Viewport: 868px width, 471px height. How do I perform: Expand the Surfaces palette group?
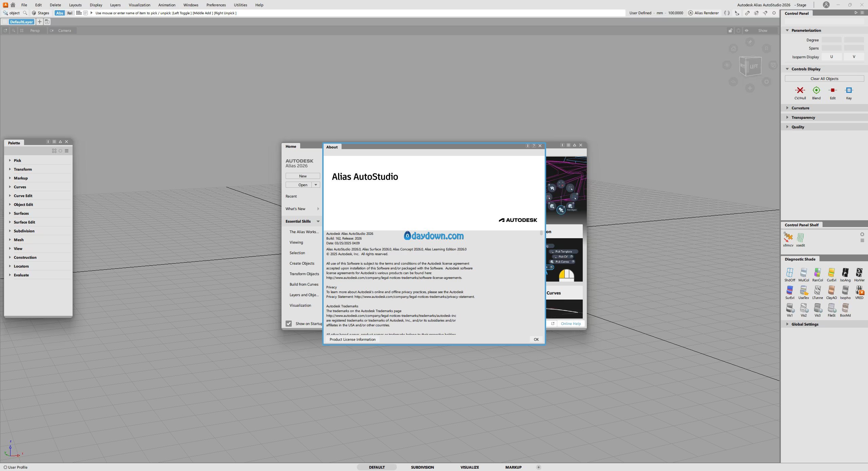click(x=10, y=213)
